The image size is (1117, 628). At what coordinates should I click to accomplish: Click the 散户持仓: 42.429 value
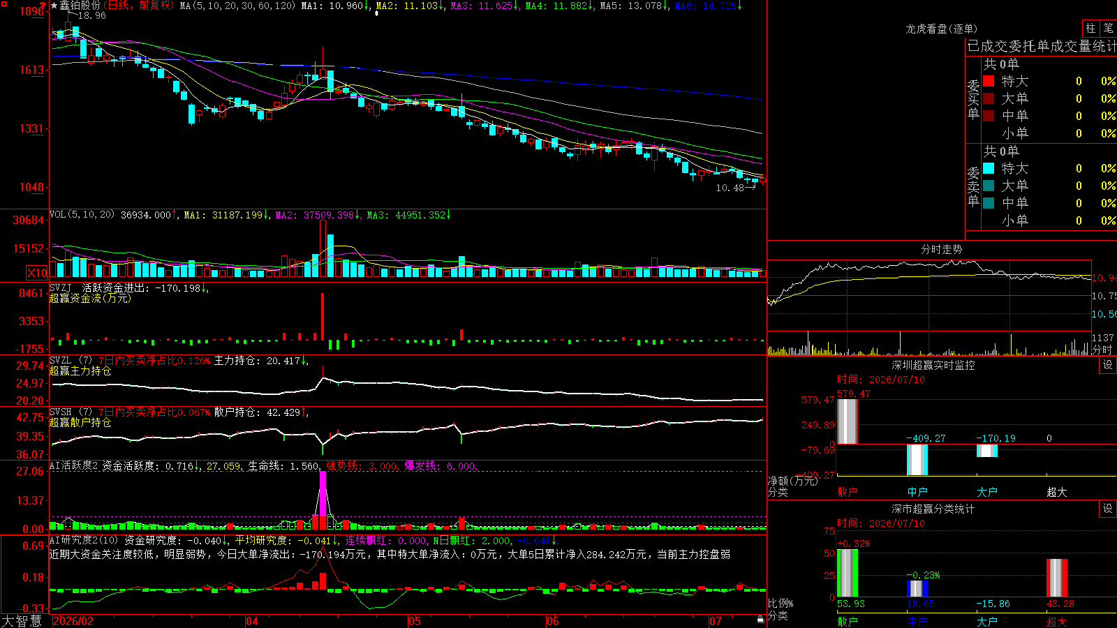point(257,412)
